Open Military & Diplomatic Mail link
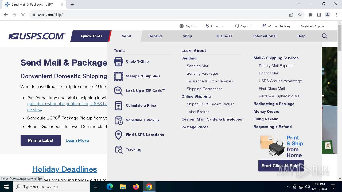 [280, 96]
